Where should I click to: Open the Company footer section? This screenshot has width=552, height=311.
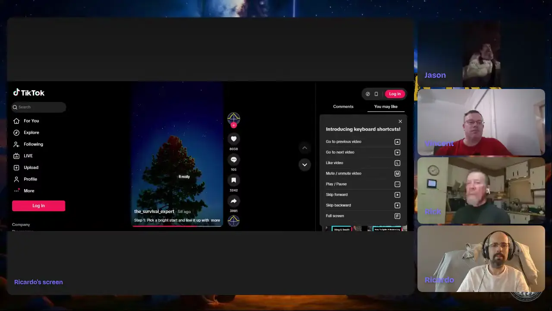point(21,225)
